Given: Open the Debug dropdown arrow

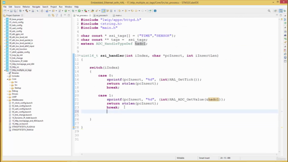Looking at the screenshot, I should 76,11.
